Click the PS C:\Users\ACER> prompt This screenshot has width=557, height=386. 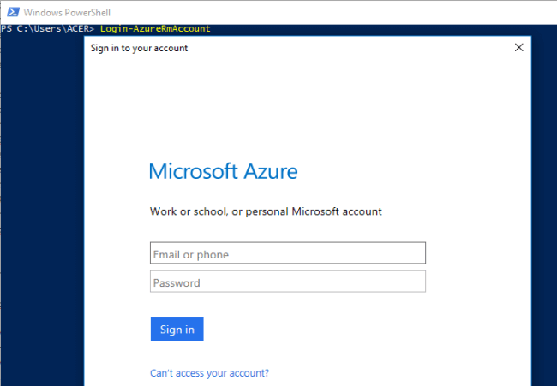click(48, 29)
